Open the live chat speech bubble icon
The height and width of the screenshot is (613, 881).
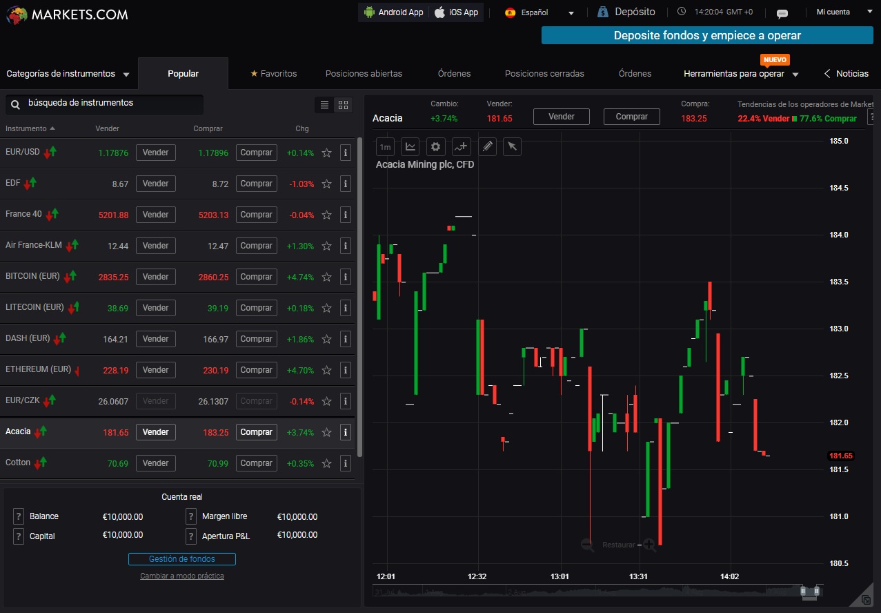782,13
